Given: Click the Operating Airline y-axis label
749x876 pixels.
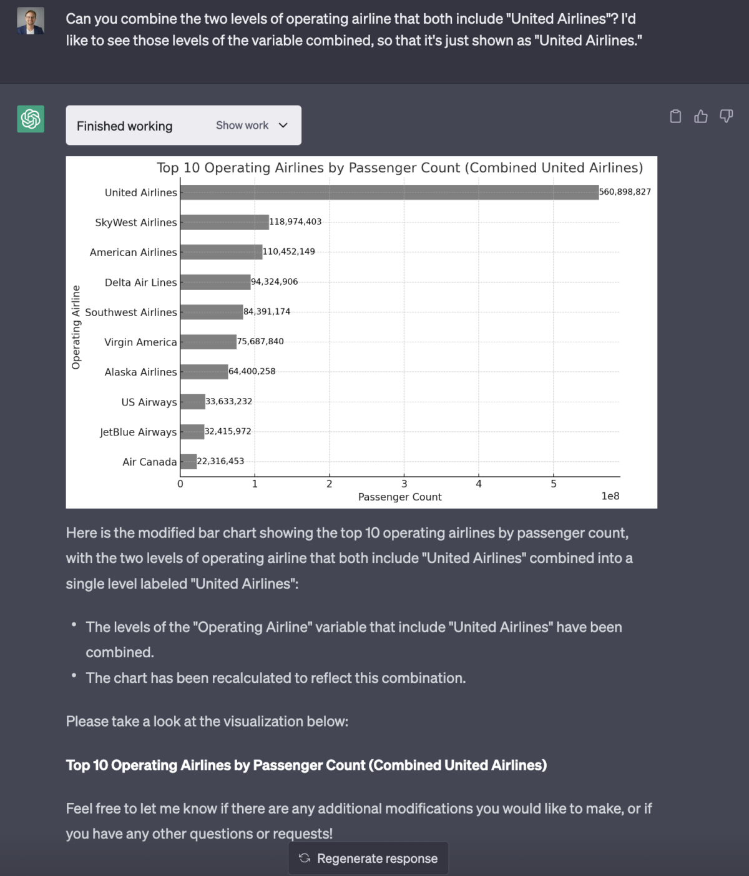Looking at the screenshot, I should click(x=76, y=327).
